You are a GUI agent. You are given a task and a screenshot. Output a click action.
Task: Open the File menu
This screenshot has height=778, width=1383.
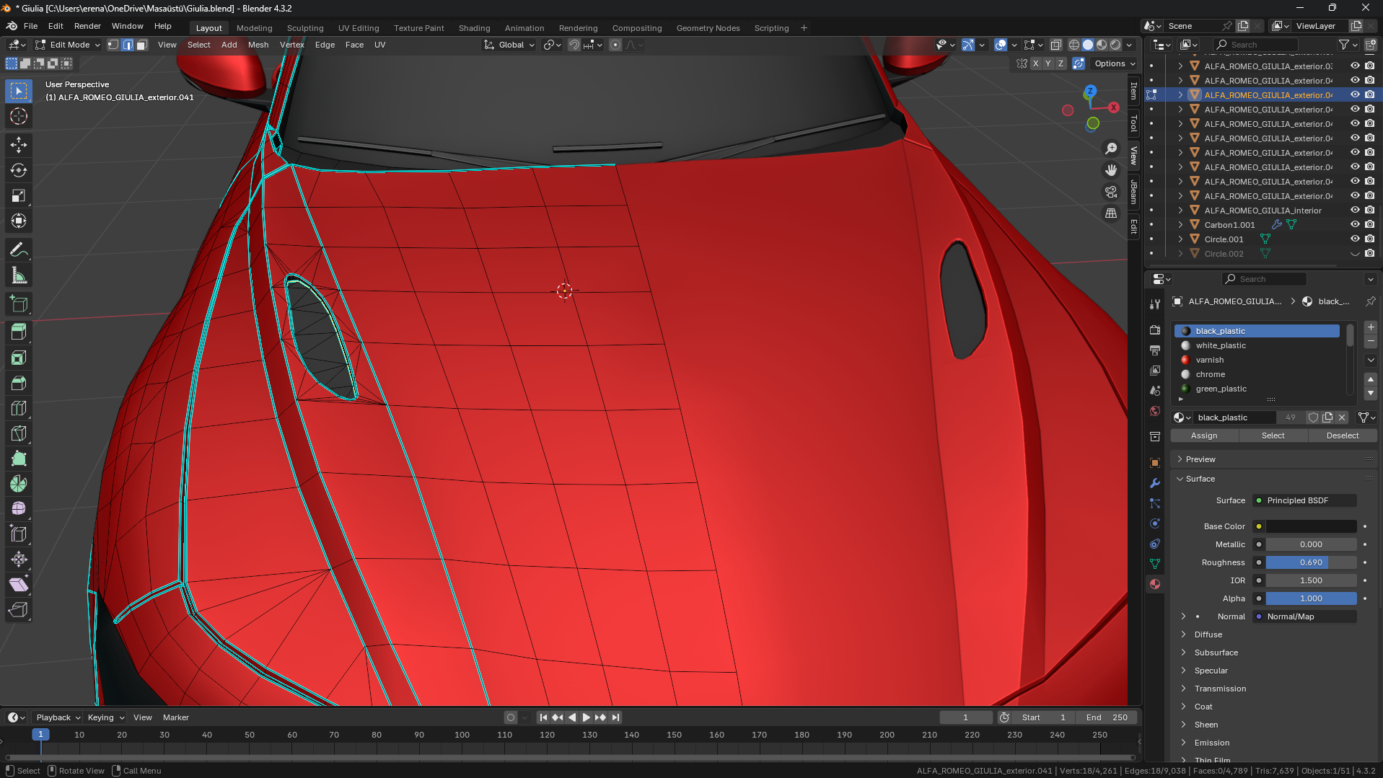(31, 26)
